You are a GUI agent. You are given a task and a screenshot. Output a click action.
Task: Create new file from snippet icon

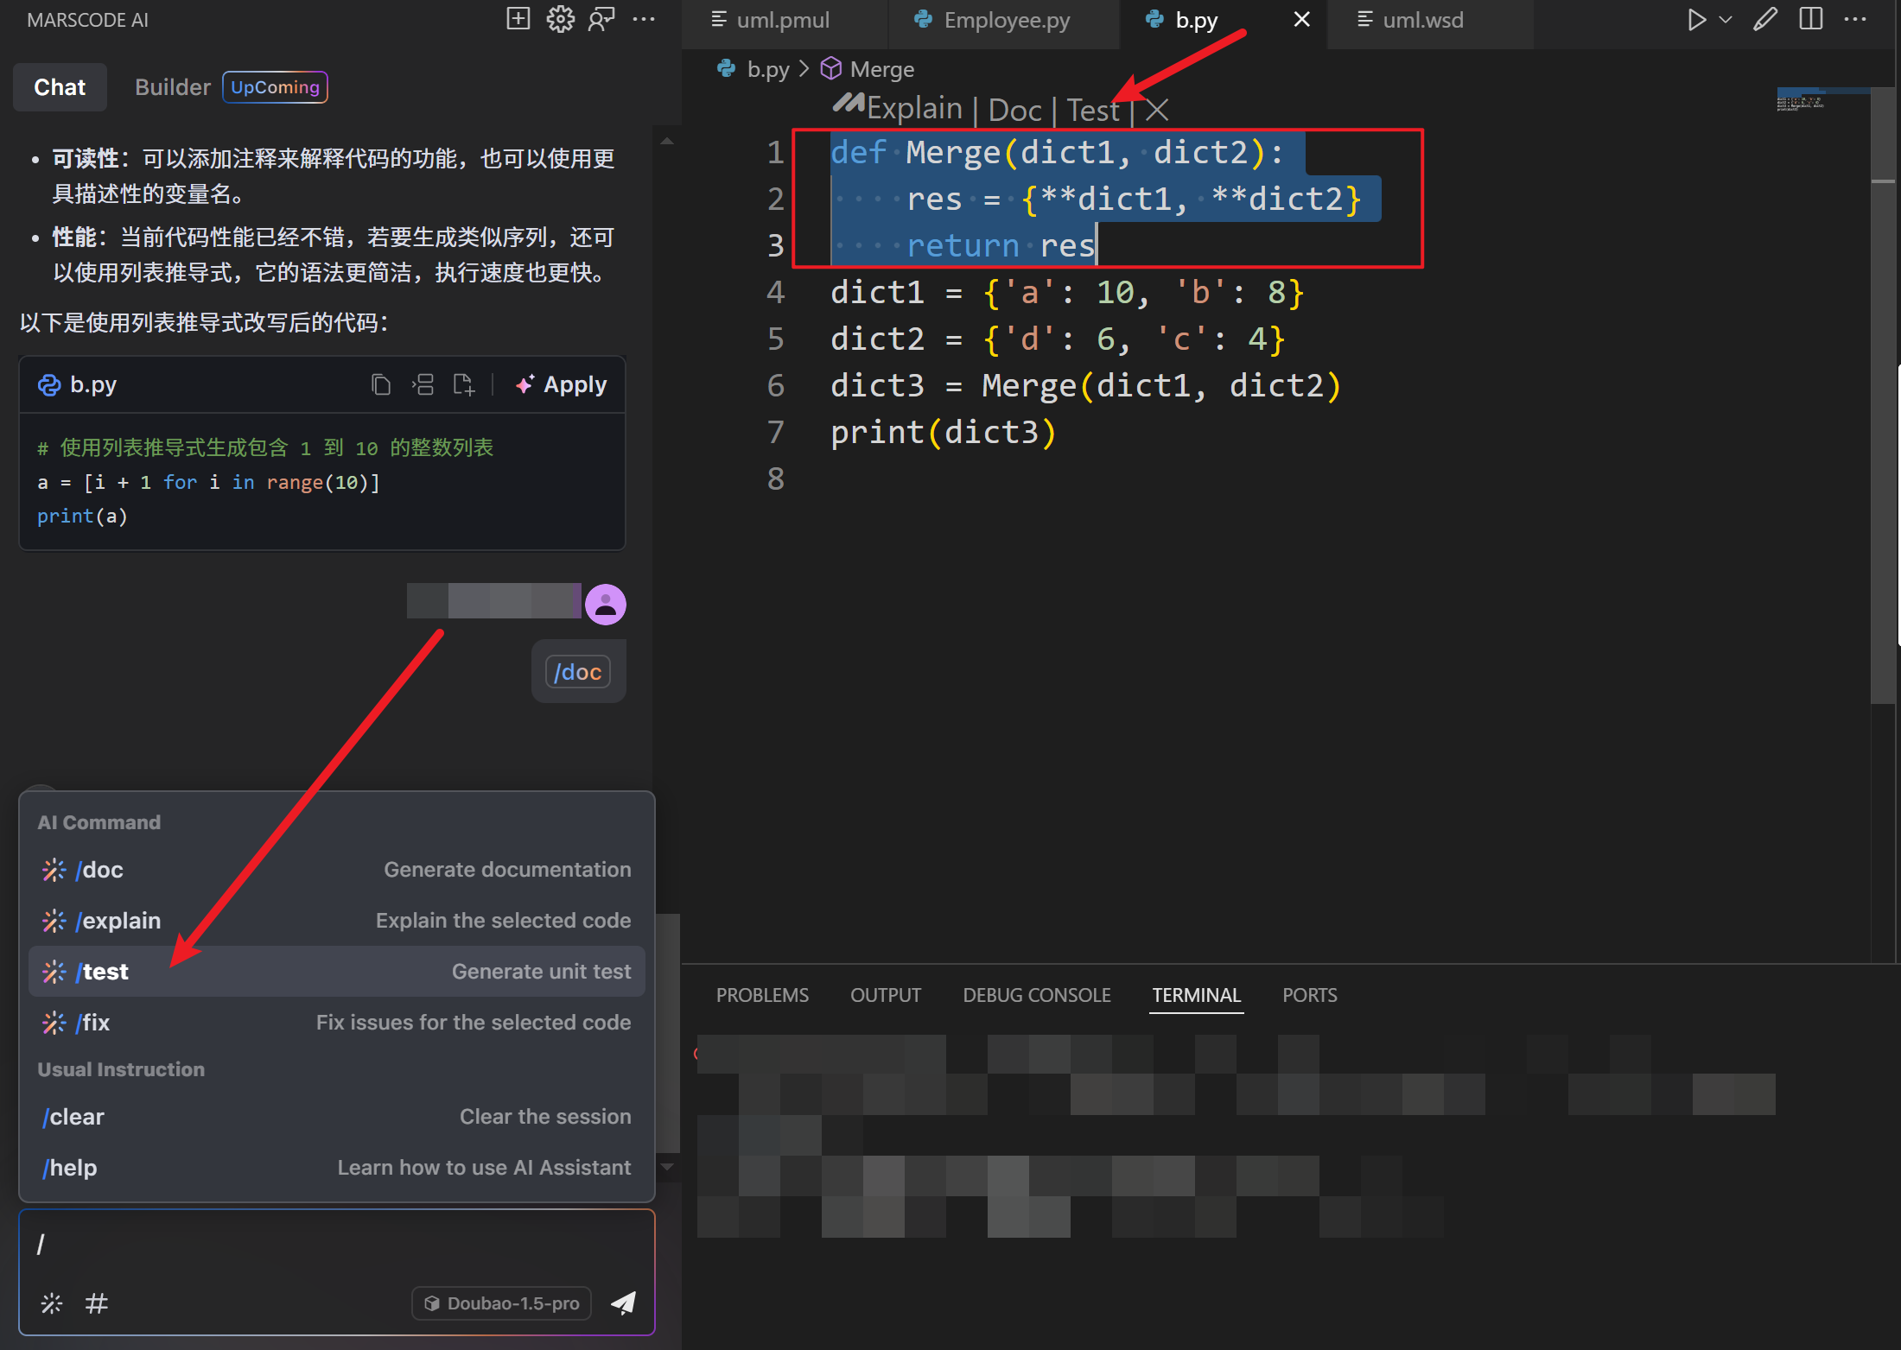pos(464,384)
